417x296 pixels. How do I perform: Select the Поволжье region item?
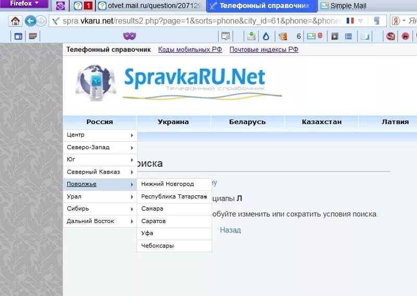tap(100, 184)
